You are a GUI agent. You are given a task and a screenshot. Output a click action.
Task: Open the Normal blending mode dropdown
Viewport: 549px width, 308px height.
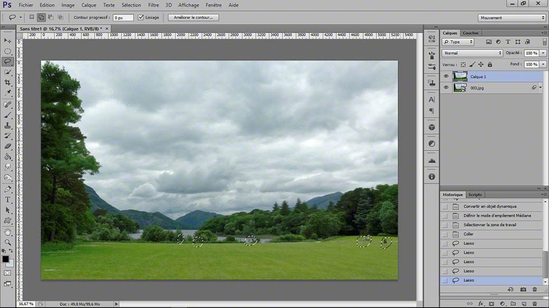(472, 53)
